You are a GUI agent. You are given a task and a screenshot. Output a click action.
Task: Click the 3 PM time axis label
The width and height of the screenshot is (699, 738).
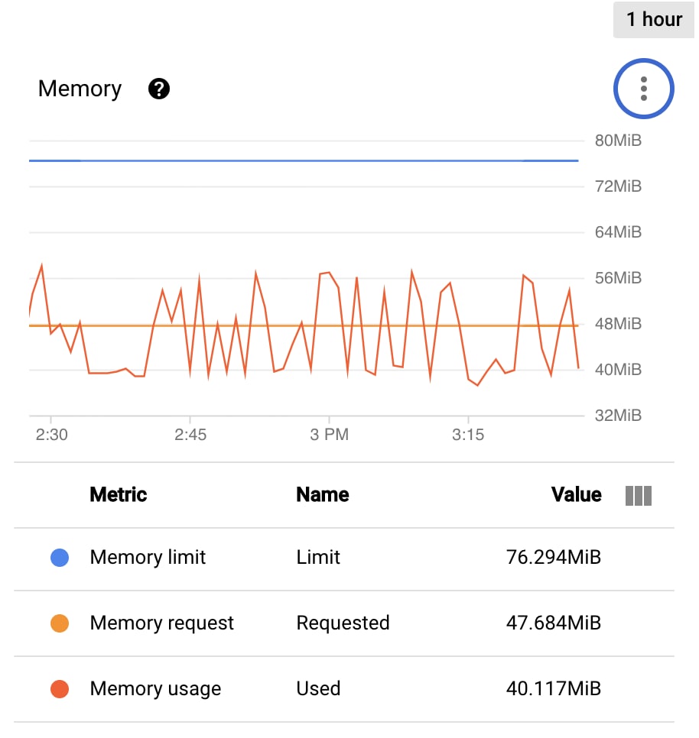pos(330,435)
